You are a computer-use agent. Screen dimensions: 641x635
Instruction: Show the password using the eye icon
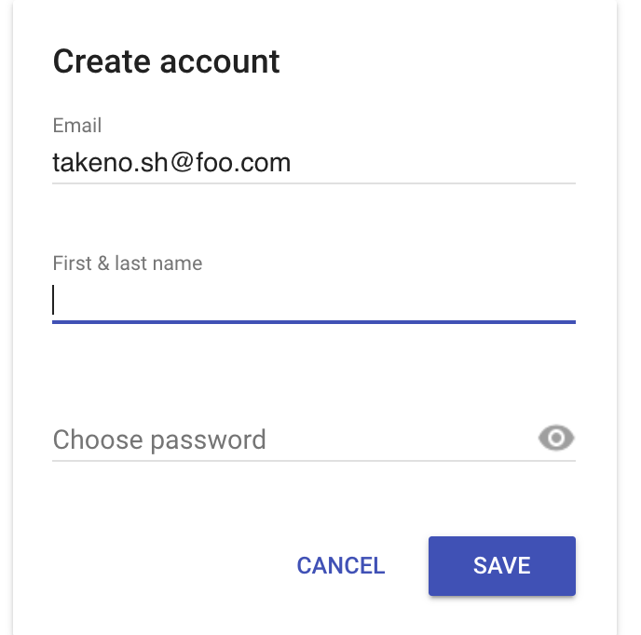556,438
